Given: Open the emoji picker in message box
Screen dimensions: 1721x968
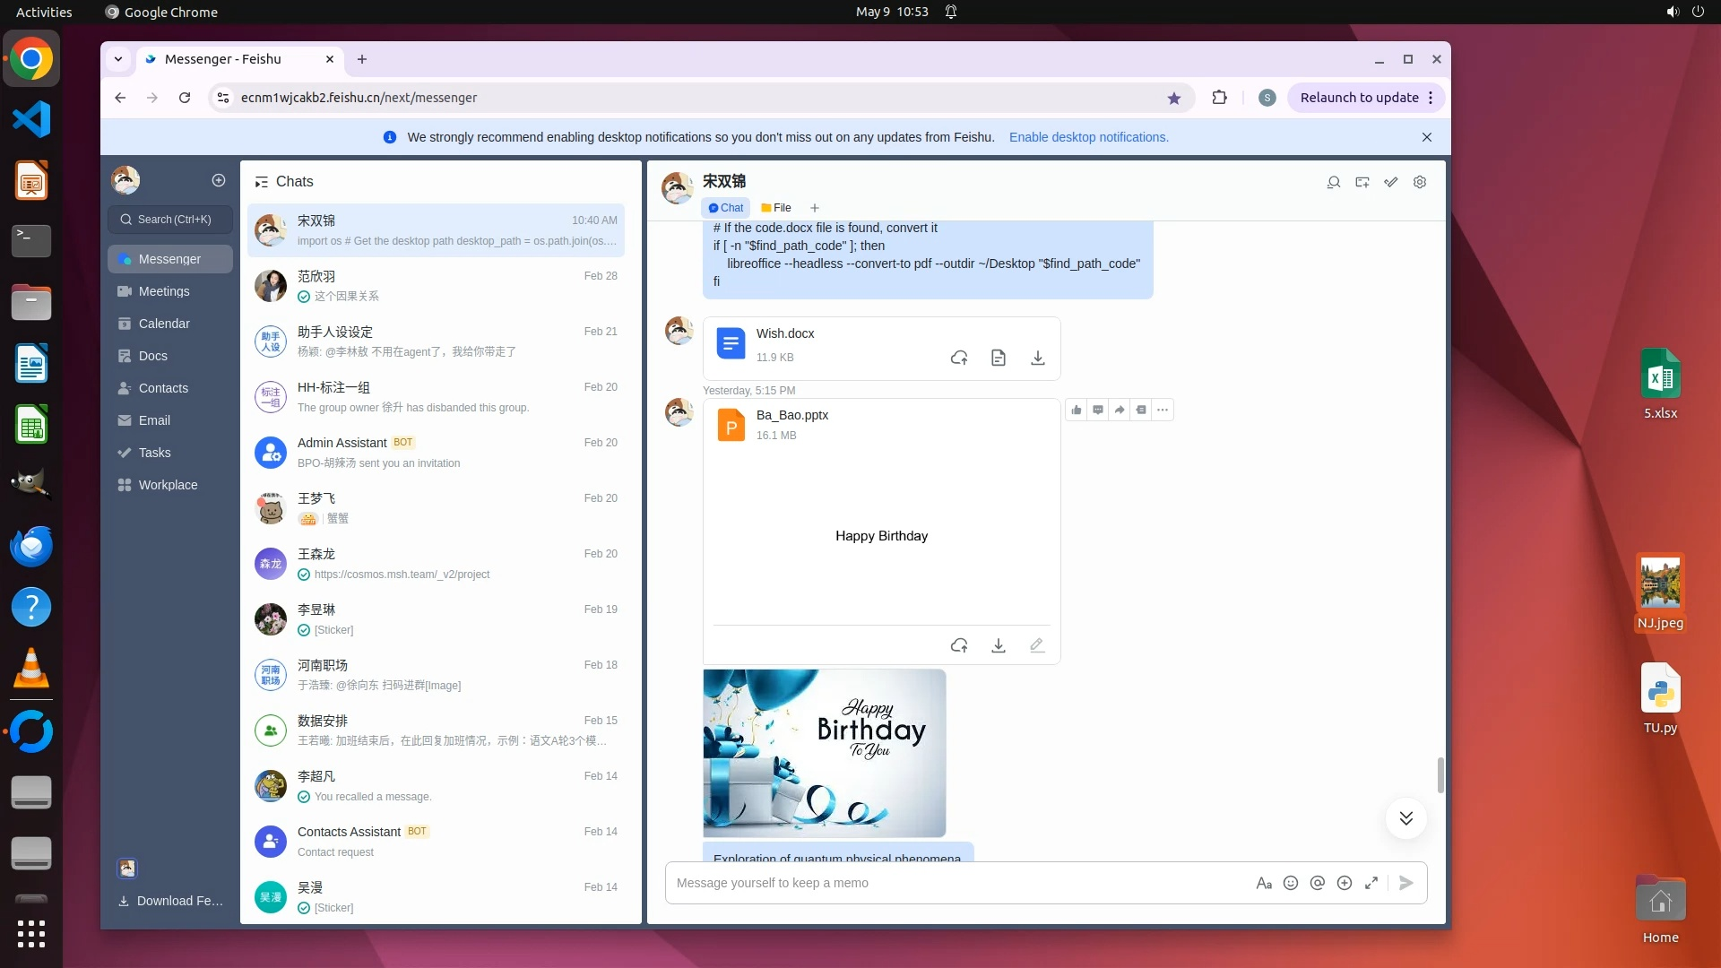Looking at the screenshot, I should point(1291,883).
